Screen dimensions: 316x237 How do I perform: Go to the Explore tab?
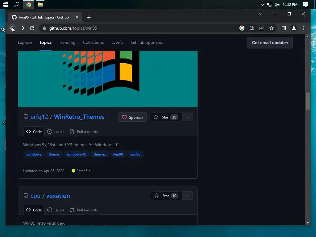click(25, 42)
